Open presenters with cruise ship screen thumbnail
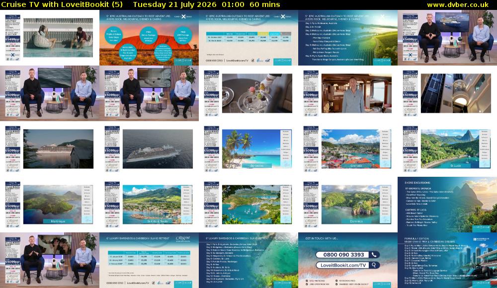This screenshot has width=497, height=288. pos(447,38)
